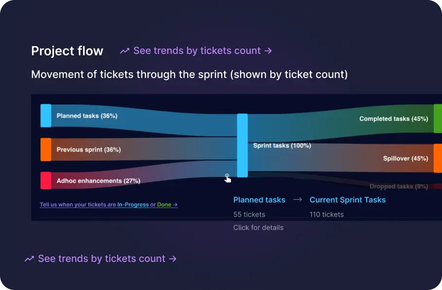This screenshot has height=290, width=442.
Task: Click the trend icon at bottom left
Action: click(x=29, y=259)
